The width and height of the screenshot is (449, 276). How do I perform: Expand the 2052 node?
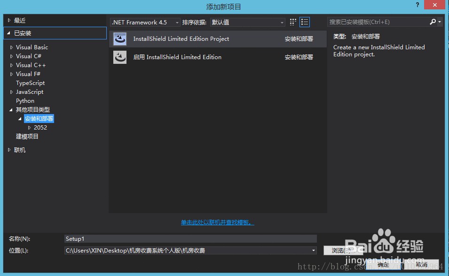[x=29, y=128]
